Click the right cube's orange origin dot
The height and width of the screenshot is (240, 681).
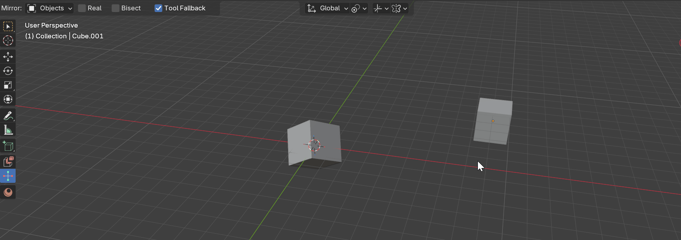(x=493, y=121)
